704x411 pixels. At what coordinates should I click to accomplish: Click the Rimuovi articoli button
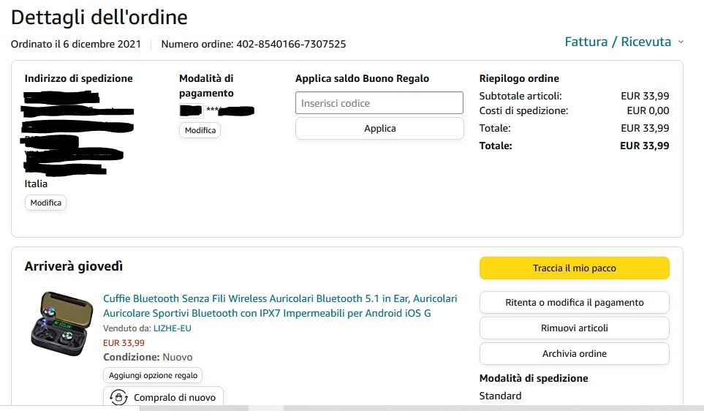[574, 328]
